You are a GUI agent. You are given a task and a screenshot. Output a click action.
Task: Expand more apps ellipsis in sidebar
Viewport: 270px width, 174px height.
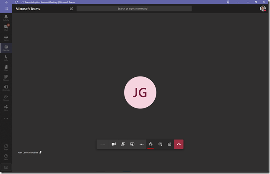click(6, 118)
